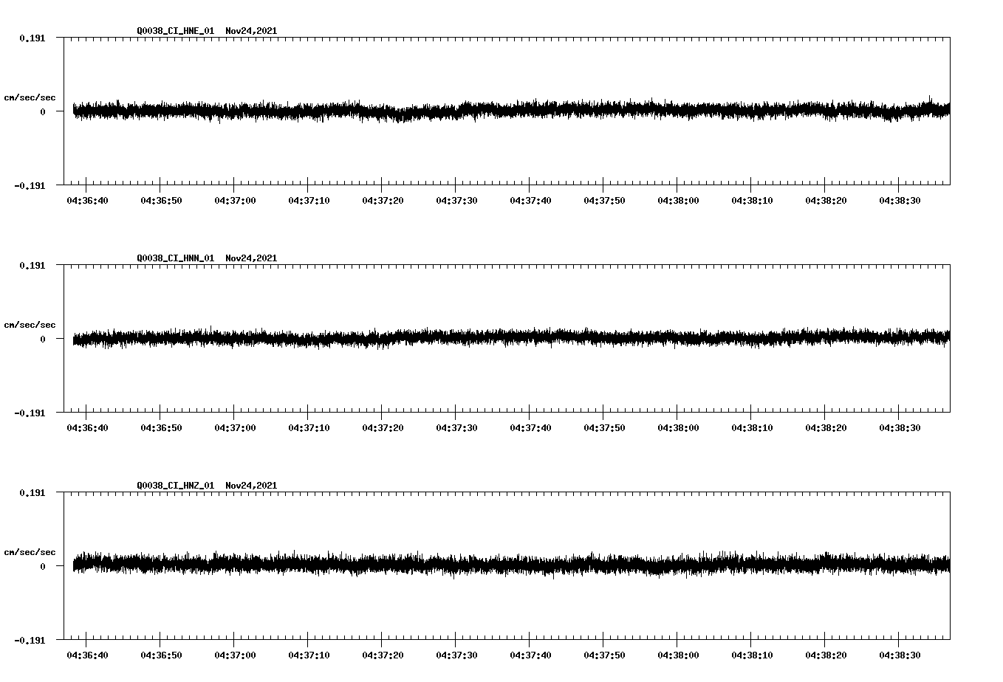Click 04:38:30 tick label on HNN plot

click(x=900, y=428)
